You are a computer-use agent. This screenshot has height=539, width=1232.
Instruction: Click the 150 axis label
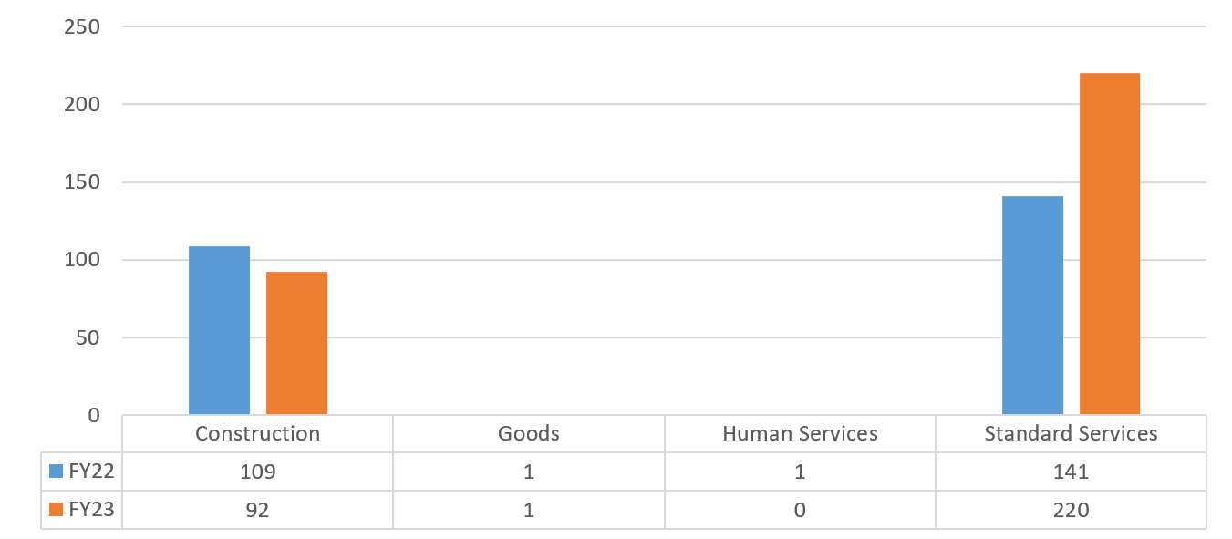point(82,182)
